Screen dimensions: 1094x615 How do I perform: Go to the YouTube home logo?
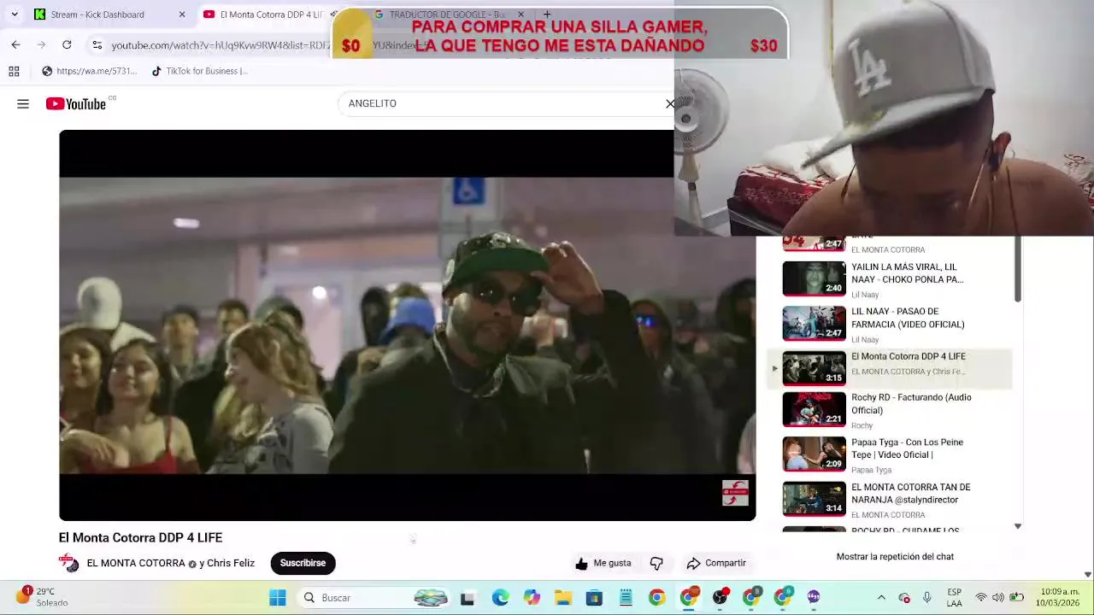click(76, 103)
